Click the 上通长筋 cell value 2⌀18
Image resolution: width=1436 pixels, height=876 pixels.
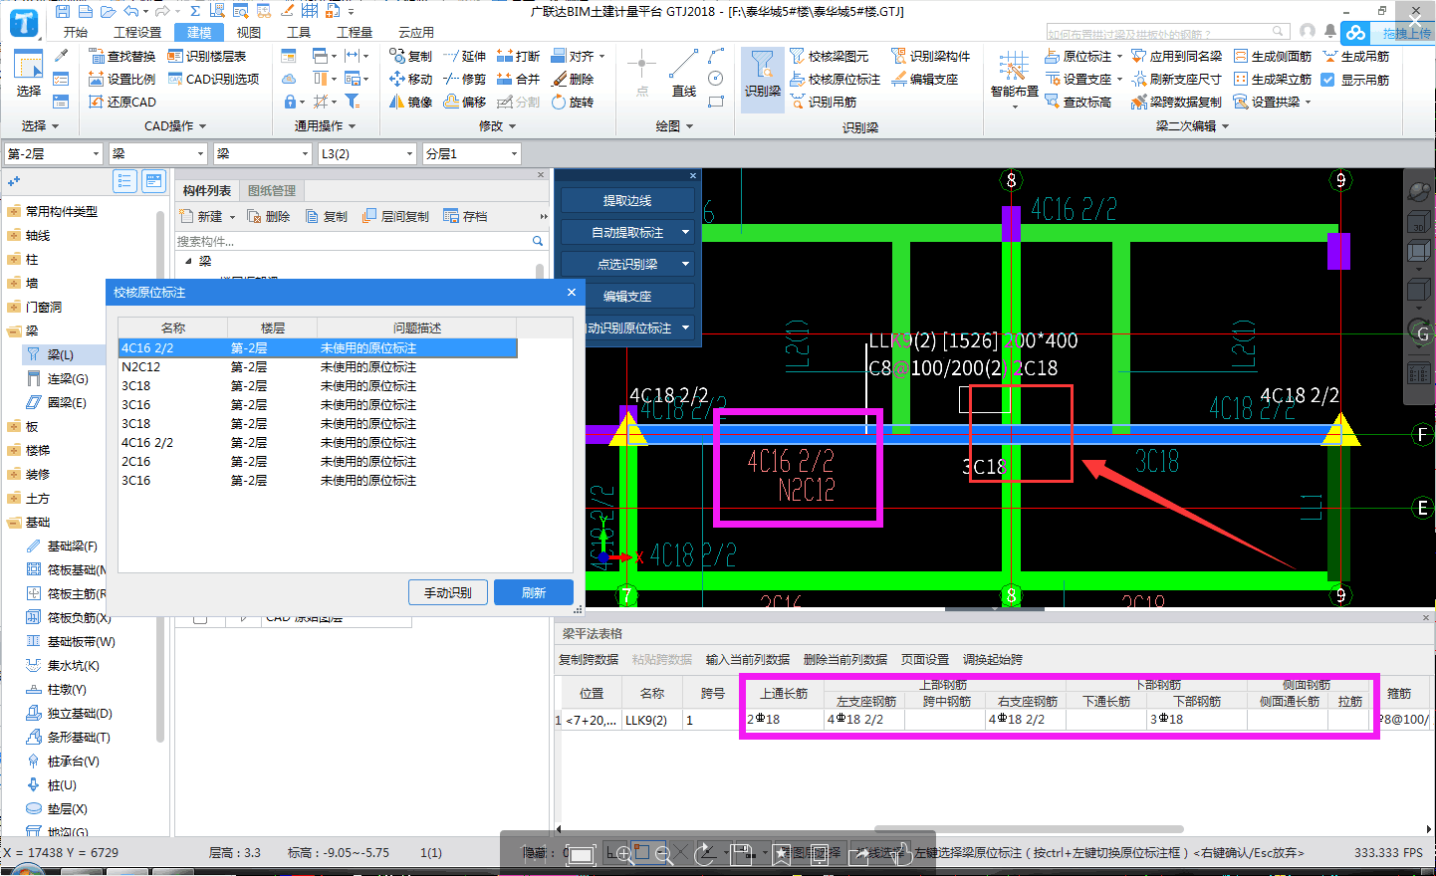point(783,719)
